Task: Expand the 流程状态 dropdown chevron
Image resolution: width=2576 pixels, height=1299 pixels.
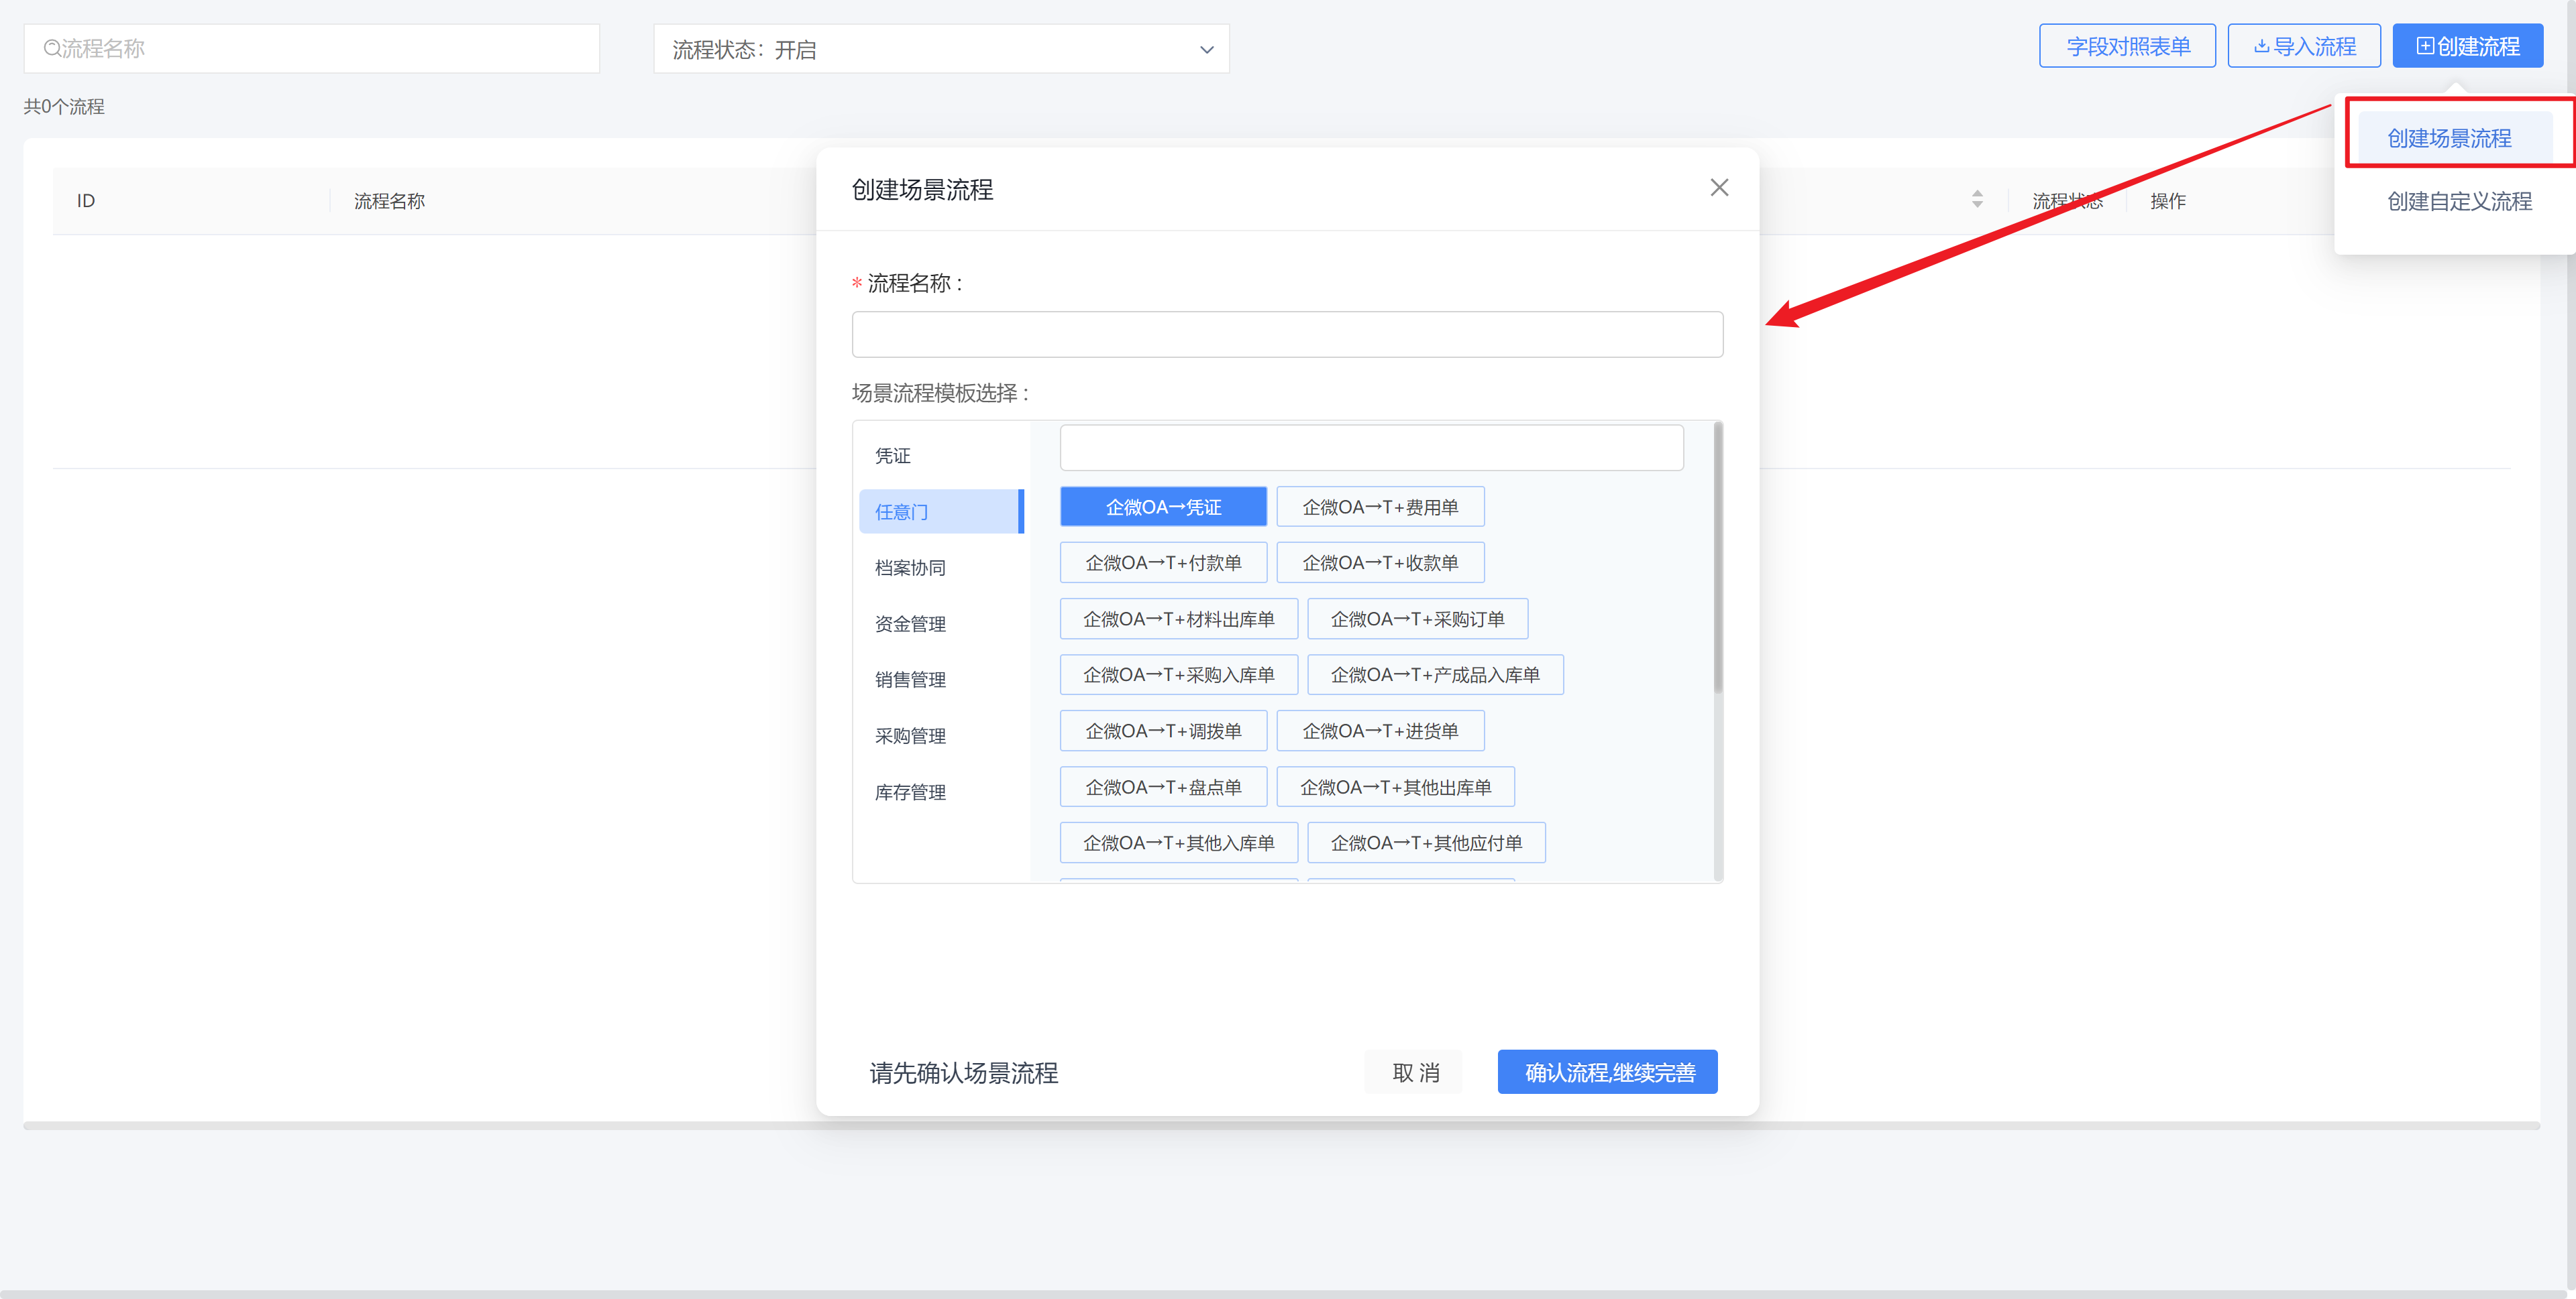Action: [x=1206, y=50]
